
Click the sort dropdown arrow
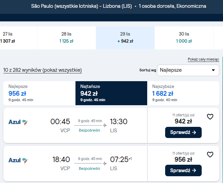213,70
